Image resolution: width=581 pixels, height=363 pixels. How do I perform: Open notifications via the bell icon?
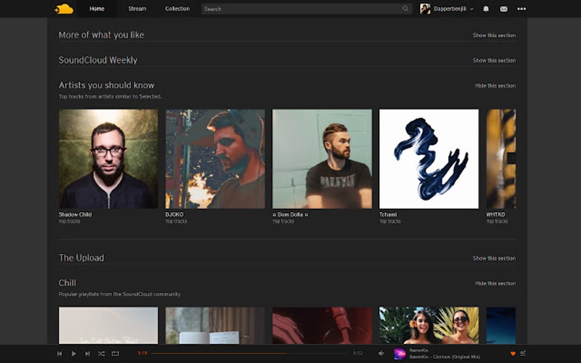tap(485, 9)
